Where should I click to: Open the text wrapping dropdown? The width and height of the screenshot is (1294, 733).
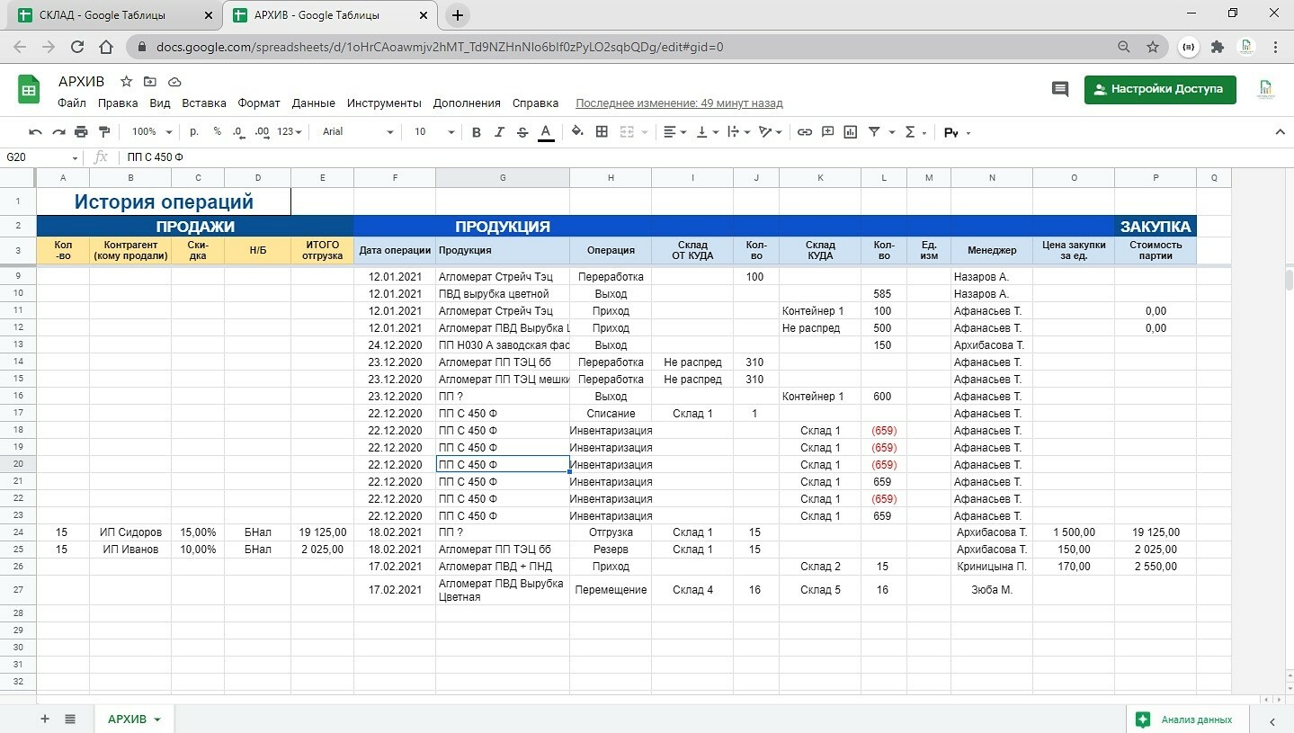[x=739, y=132]
